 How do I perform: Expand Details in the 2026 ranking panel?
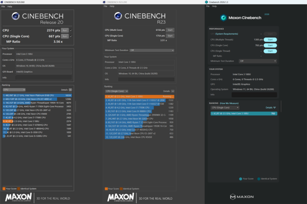click(x=271, y=108)
